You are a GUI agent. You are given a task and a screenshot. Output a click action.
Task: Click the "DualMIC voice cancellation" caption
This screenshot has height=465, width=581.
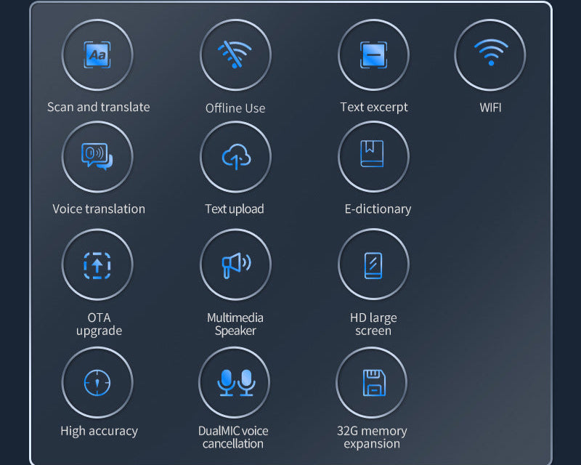pyautogui.click(x=235, y=437)
